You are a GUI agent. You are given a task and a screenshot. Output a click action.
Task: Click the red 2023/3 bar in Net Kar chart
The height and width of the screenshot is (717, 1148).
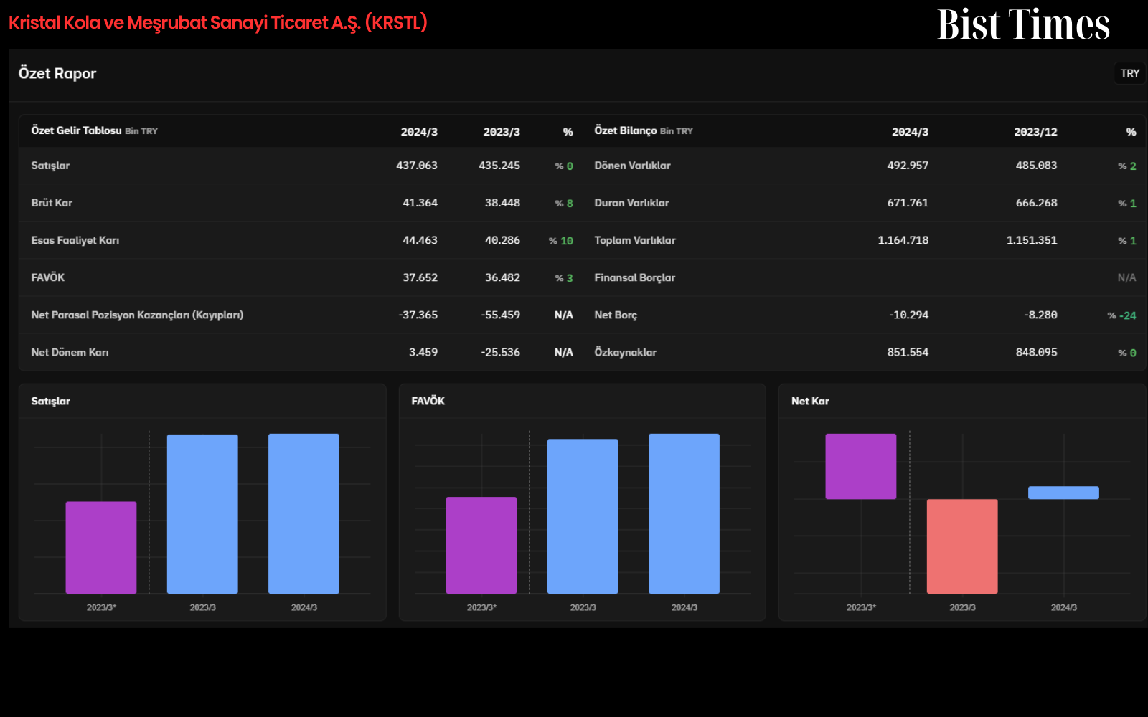[962, 546]
